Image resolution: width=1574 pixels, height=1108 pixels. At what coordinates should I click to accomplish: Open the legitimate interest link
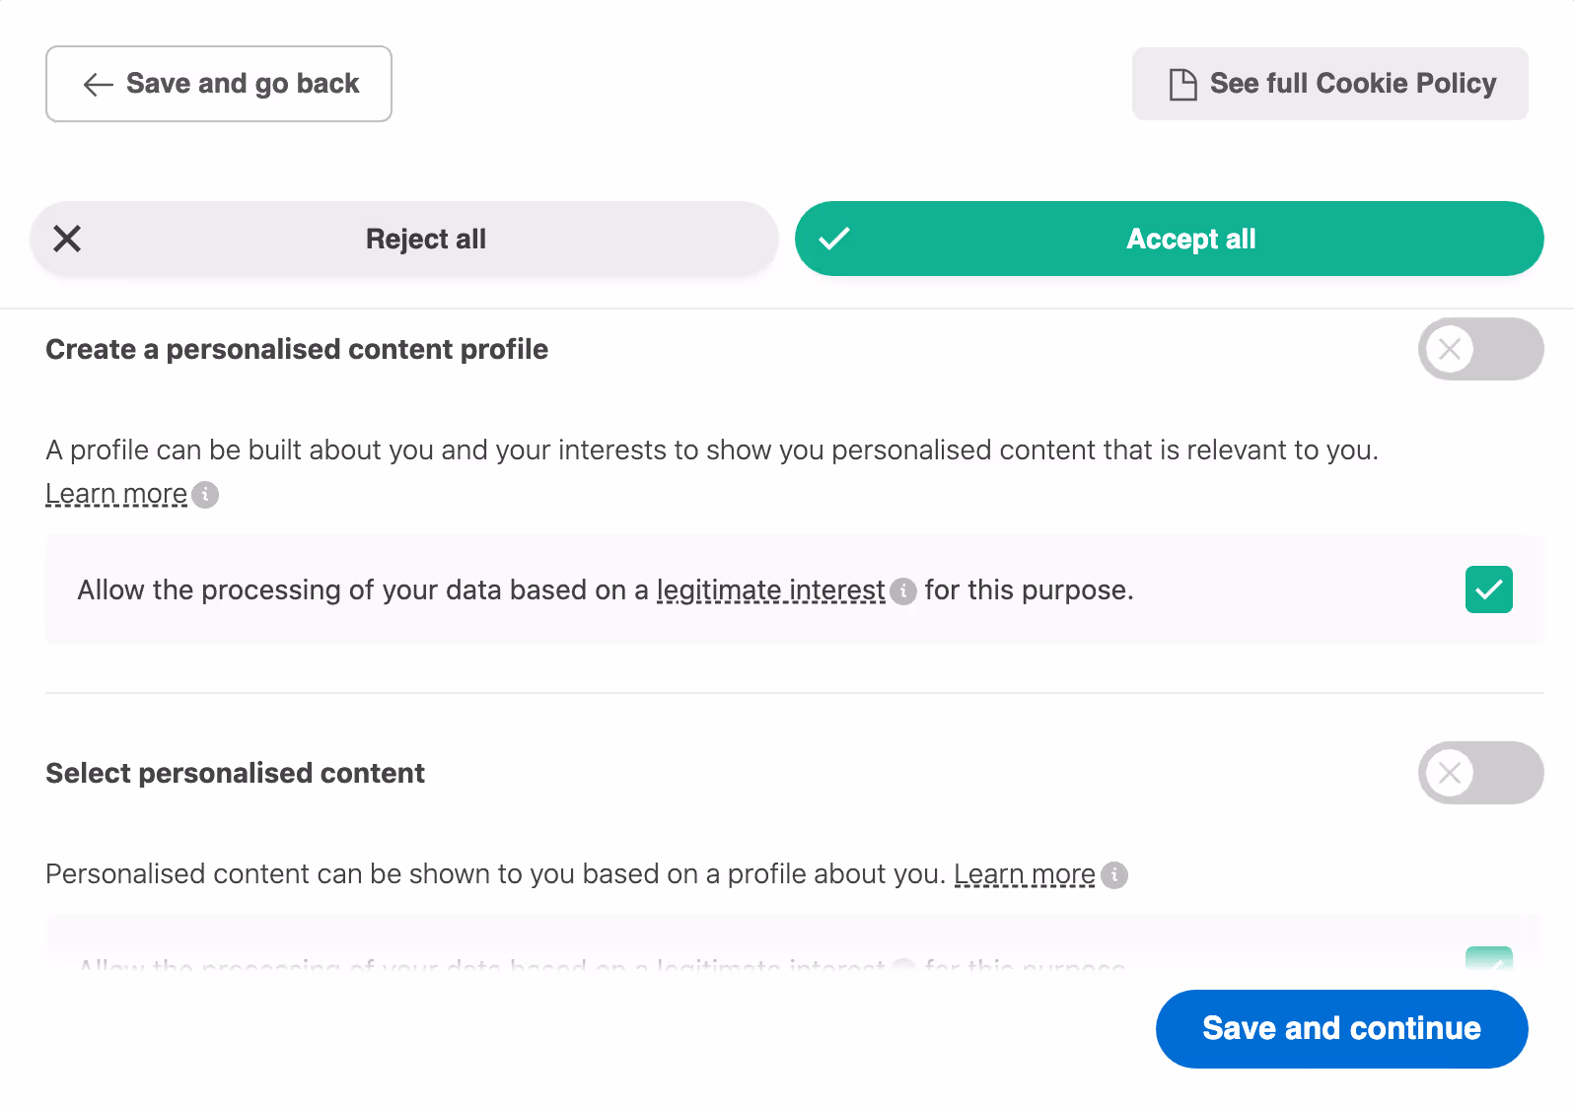point(770,589)
